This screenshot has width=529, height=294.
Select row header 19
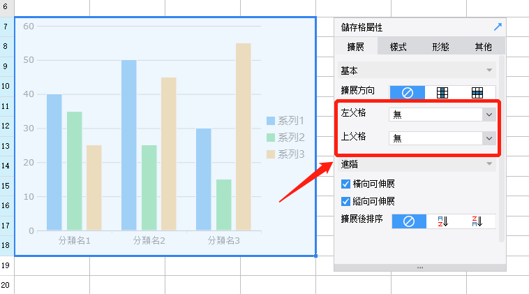[7, 265]
